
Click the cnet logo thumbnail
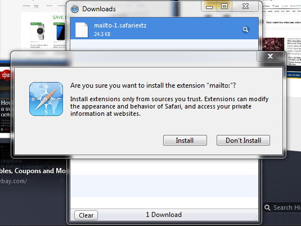pos(6,75)
